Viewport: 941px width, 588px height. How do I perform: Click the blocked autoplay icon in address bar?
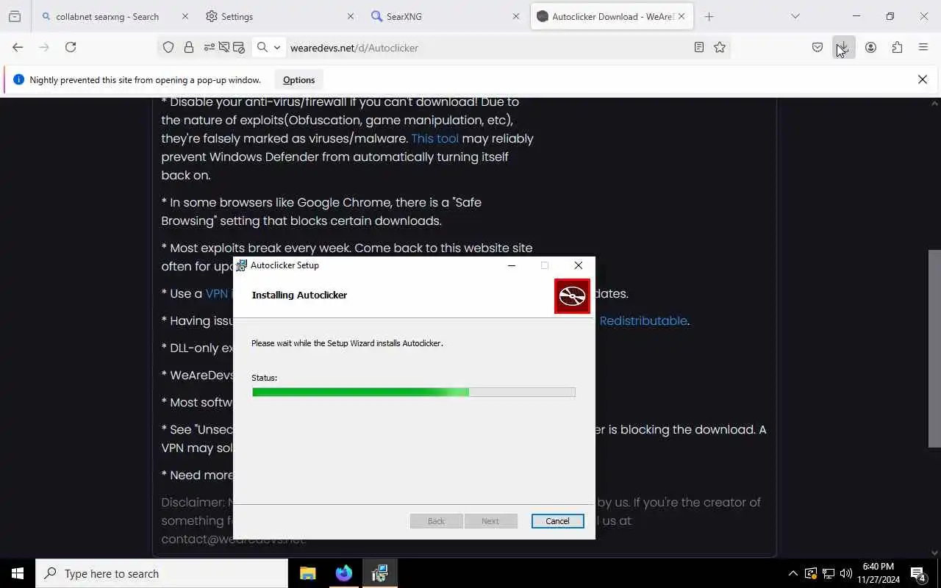pyautogui.click(x=224, y=47)
